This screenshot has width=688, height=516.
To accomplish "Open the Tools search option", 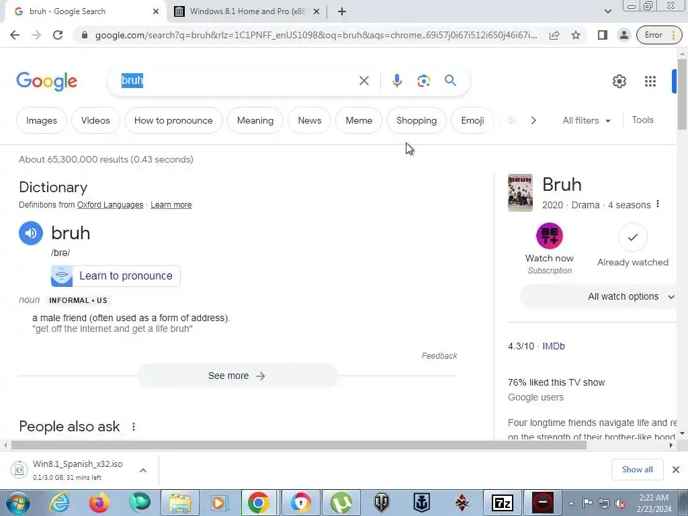I will 642,120.
